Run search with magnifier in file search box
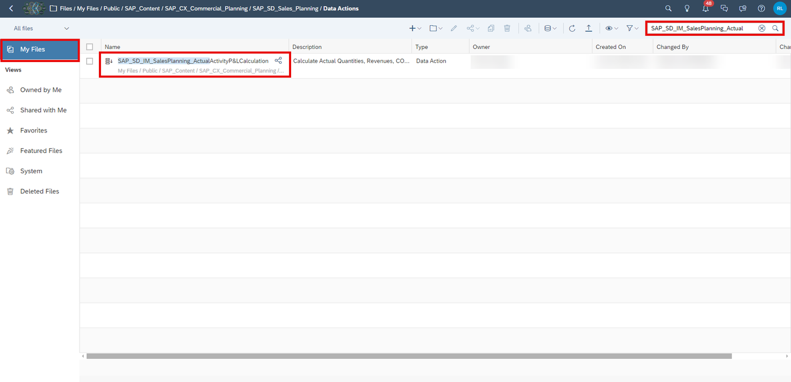Viewport: 791px width, 382px height. 776,28
